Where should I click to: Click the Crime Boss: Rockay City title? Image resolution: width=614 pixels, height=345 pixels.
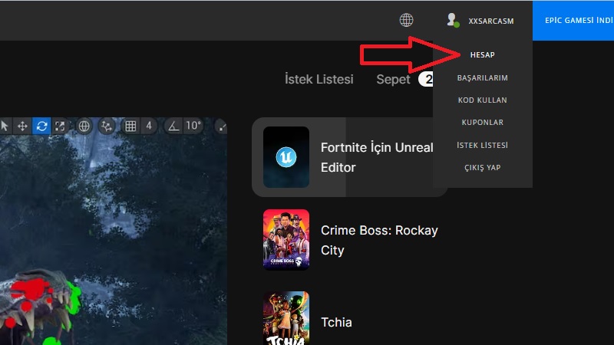(x=379, y=240)
